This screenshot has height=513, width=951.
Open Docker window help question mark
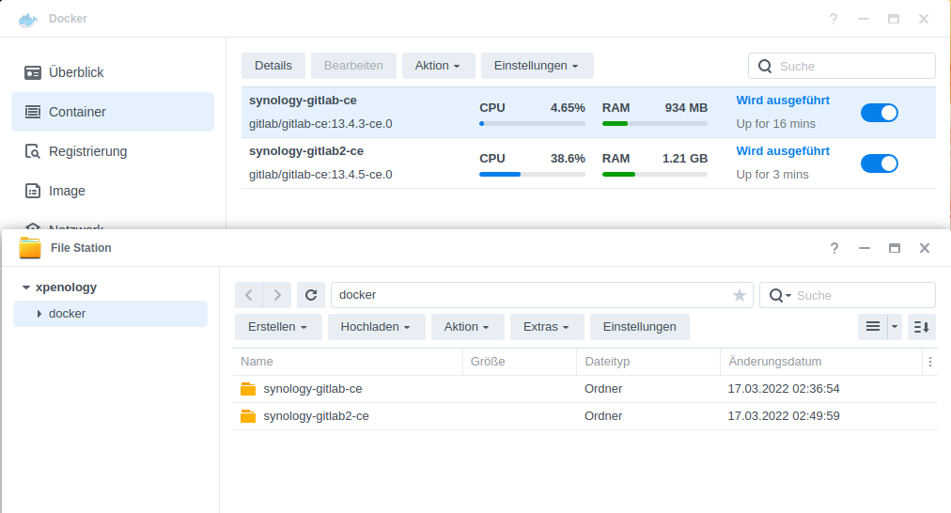click(834, 19)
